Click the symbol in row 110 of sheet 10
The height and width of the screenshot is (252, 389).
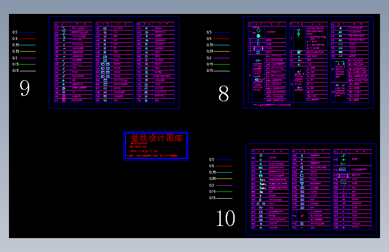click(x=302, y=204)
